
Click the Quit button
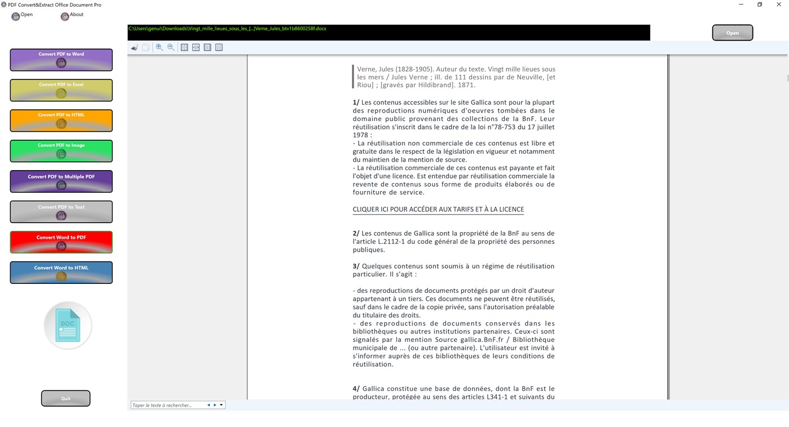[x=65, y=398]
